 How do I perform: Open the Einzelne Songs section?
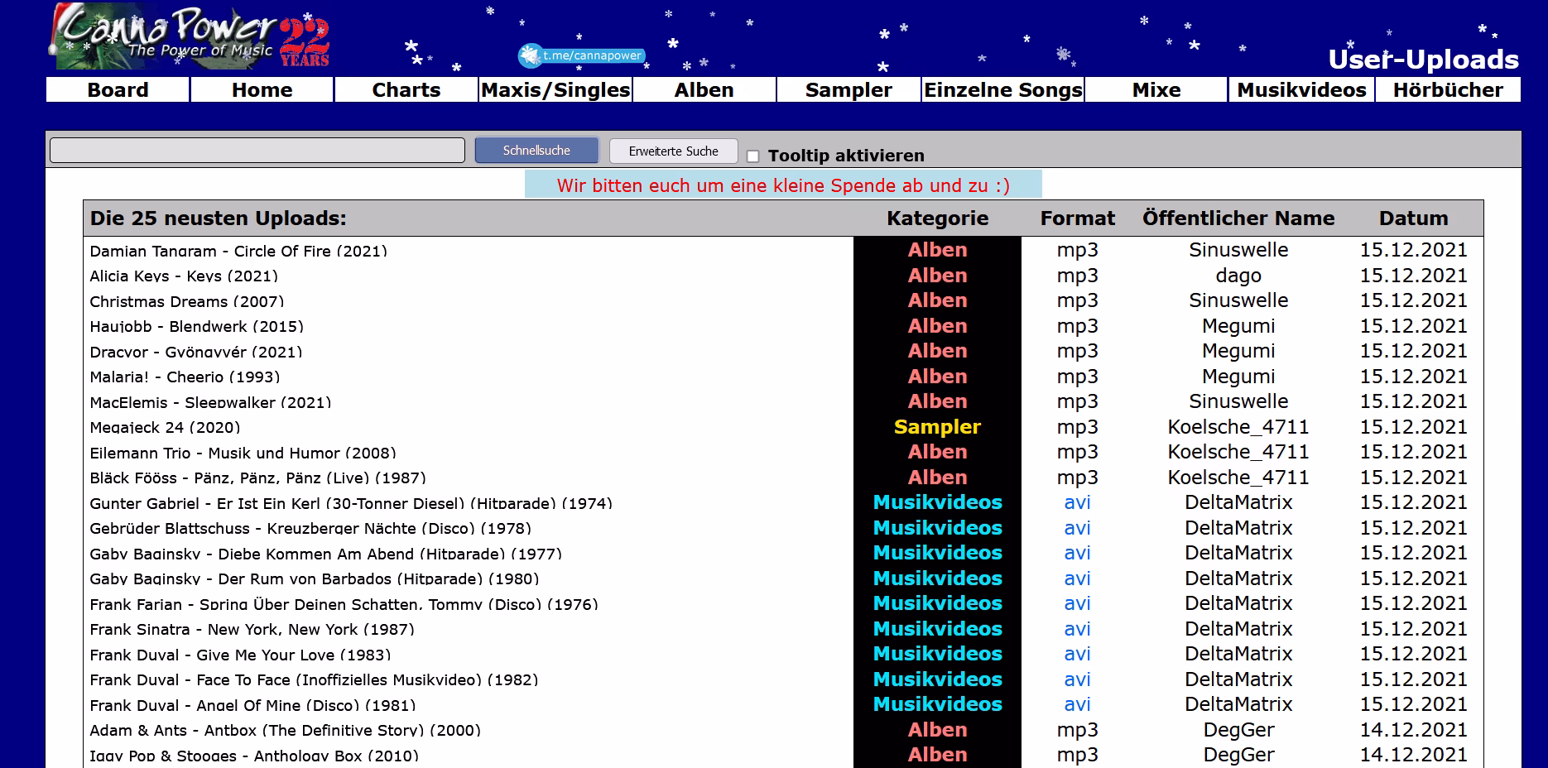pos(1002,90)
